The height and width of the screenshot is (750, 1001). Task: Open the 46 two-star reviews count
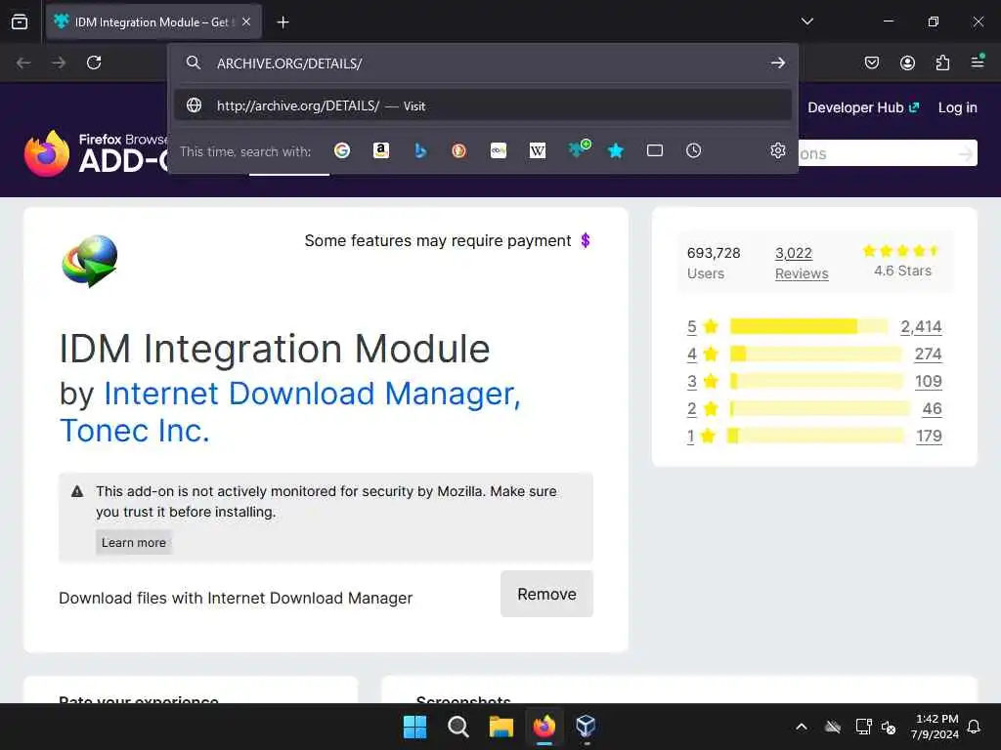click(932, 409)
